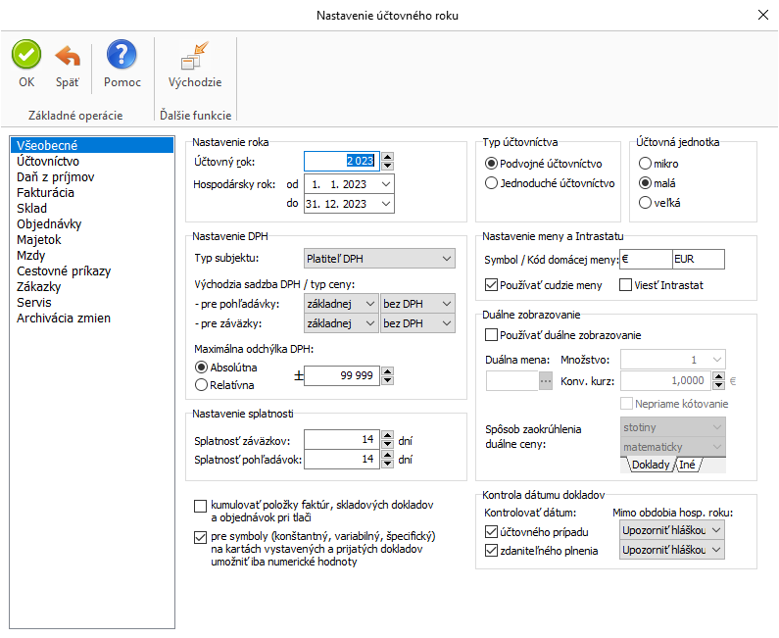This screenshot has height=638, width=779.
Task: Open Zákazky settings section
Action: 92,287
